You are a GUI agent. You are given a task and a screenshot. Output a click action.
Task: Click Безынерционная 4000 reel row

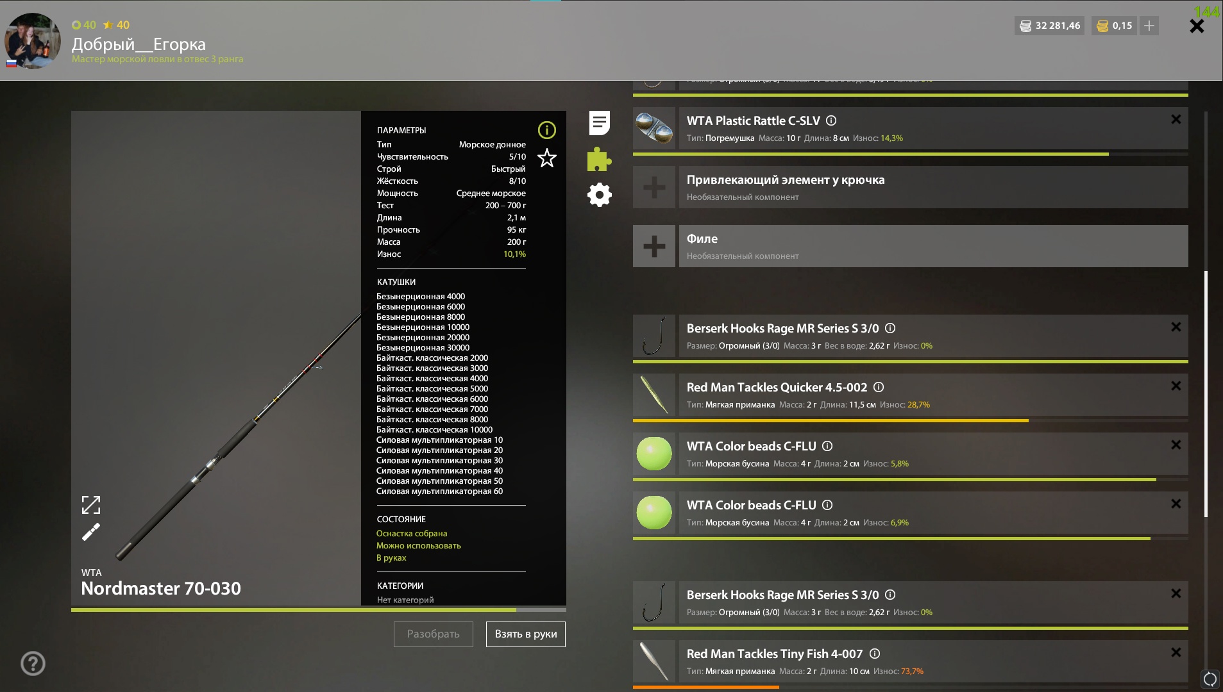pos(421,297)
